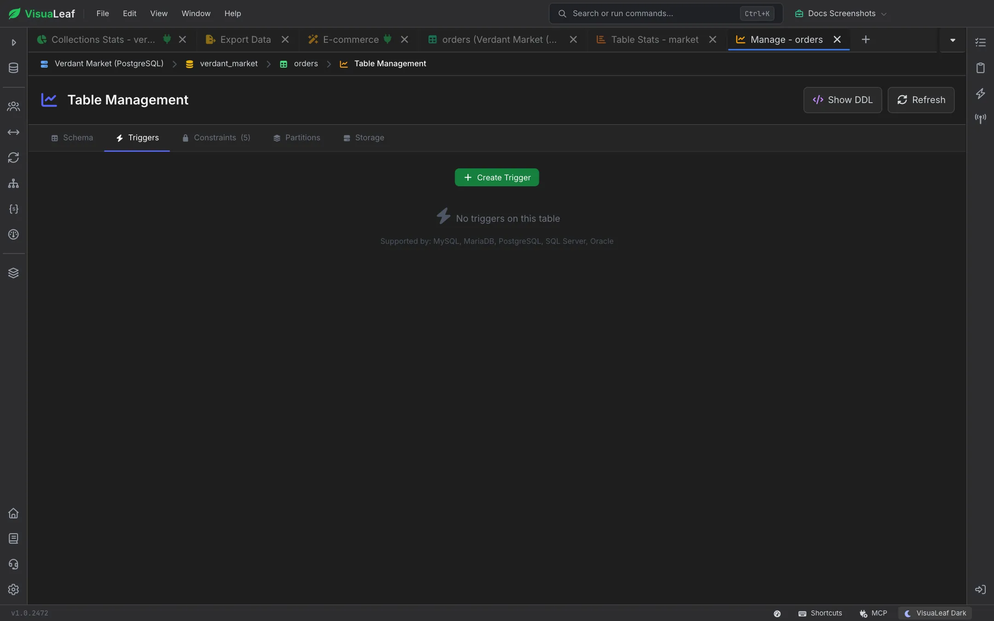Click the Create Trigger button
Image resolution: width=994 pixels, height=621 pixels.
497,178
